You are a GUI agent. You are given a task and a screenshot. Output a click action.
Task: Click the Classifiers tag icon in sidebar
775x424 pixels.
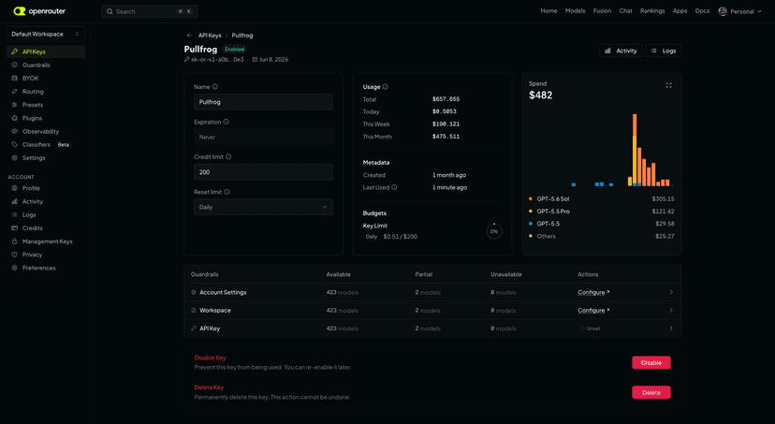[x=14, y=145]
